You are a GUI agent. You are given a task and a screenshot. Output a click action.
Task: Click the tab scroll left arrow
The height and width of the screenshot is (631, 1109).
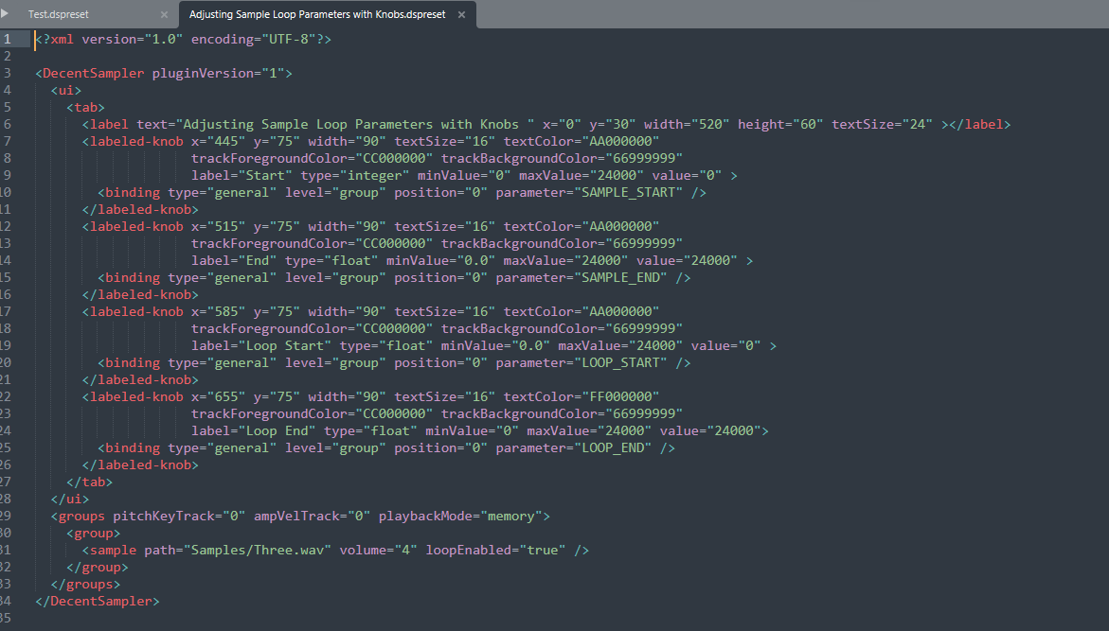tap(5, 13)
